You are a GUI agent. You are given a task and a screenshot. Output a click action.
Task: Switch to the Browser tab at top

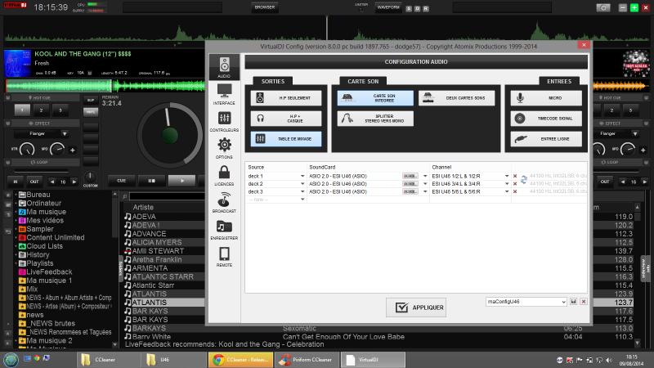pyautogui.click(x=264, y=7)
